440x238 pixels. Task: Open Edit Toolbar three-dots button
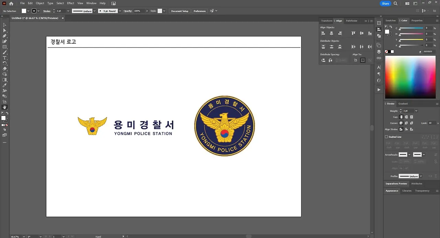point(5,142)
